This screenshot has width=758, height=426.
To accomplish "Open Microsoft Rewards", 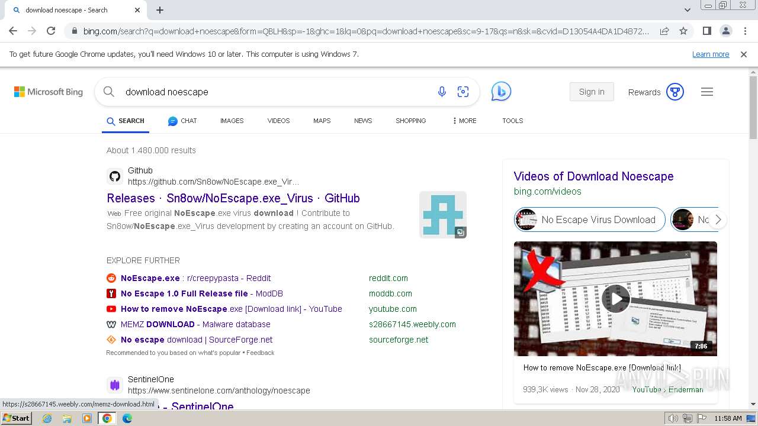I will (656, 92).
